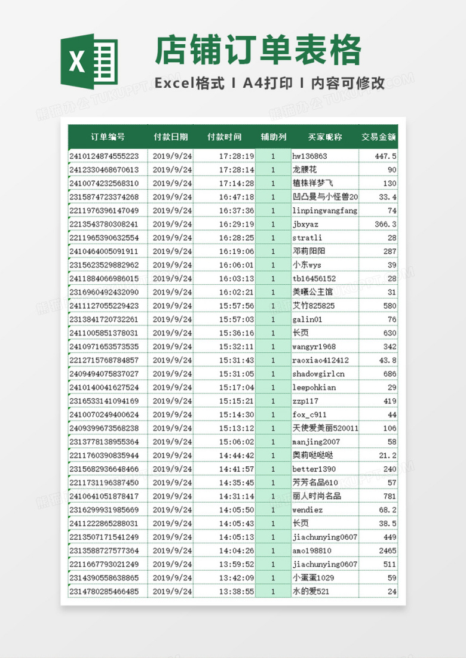The image size is (466, 658).
Task: Select the 辅助列 column header
Action: tap(273, 137)
